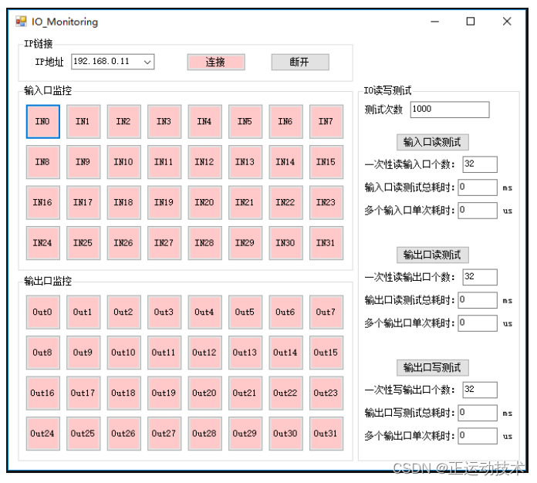Toggle output Out31
537x483 pixels.
(x=326, y=434)
